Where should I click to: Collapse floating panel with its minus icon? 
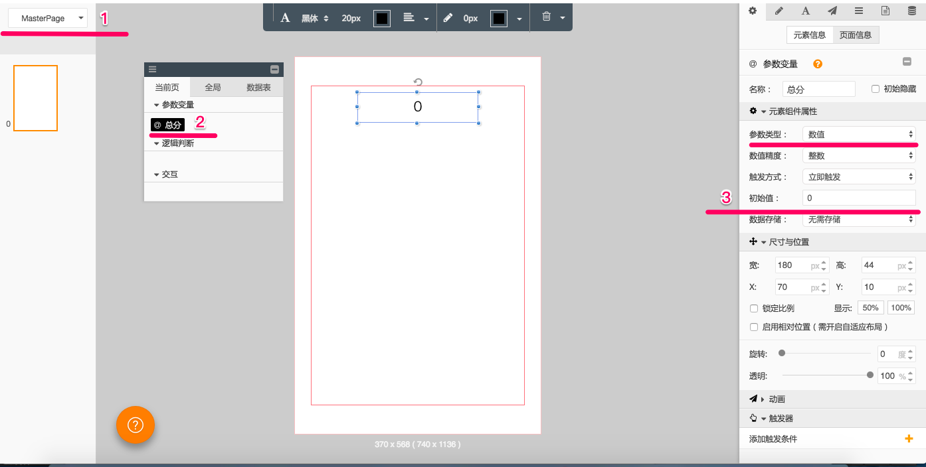click(x=274, y=70)
